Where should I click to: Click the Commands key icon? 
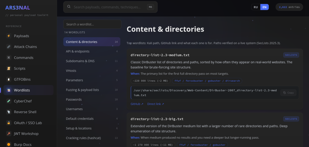(x=8, y=58)
